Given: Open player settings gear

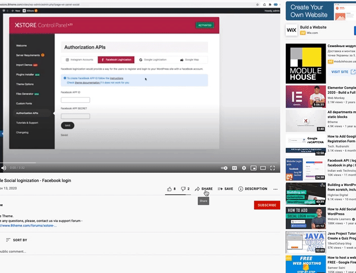Looking at the screenshot, I should click(x=244, y=168).
